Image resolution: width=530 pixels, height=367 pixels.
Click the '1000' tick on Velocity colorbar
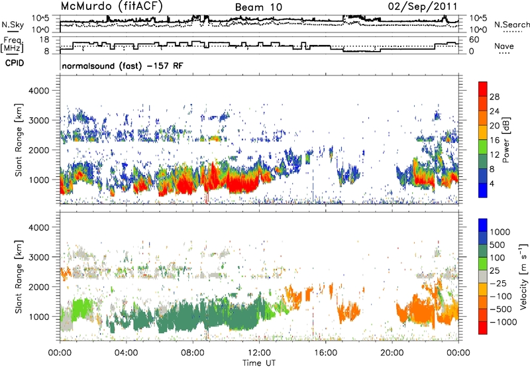(x=500, y=232)
